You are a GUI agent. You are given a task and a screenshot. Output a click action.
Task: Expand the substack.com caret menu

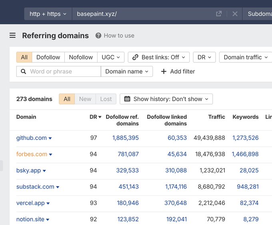click(58, 187)
